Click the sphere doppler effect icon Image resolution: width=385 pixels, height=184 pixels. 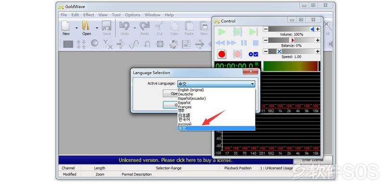tap(94, 44)
